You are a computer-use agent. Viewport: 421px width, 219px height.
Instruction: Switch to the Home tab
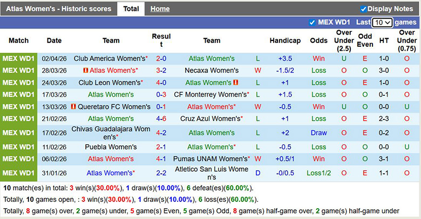coord(160,9)
